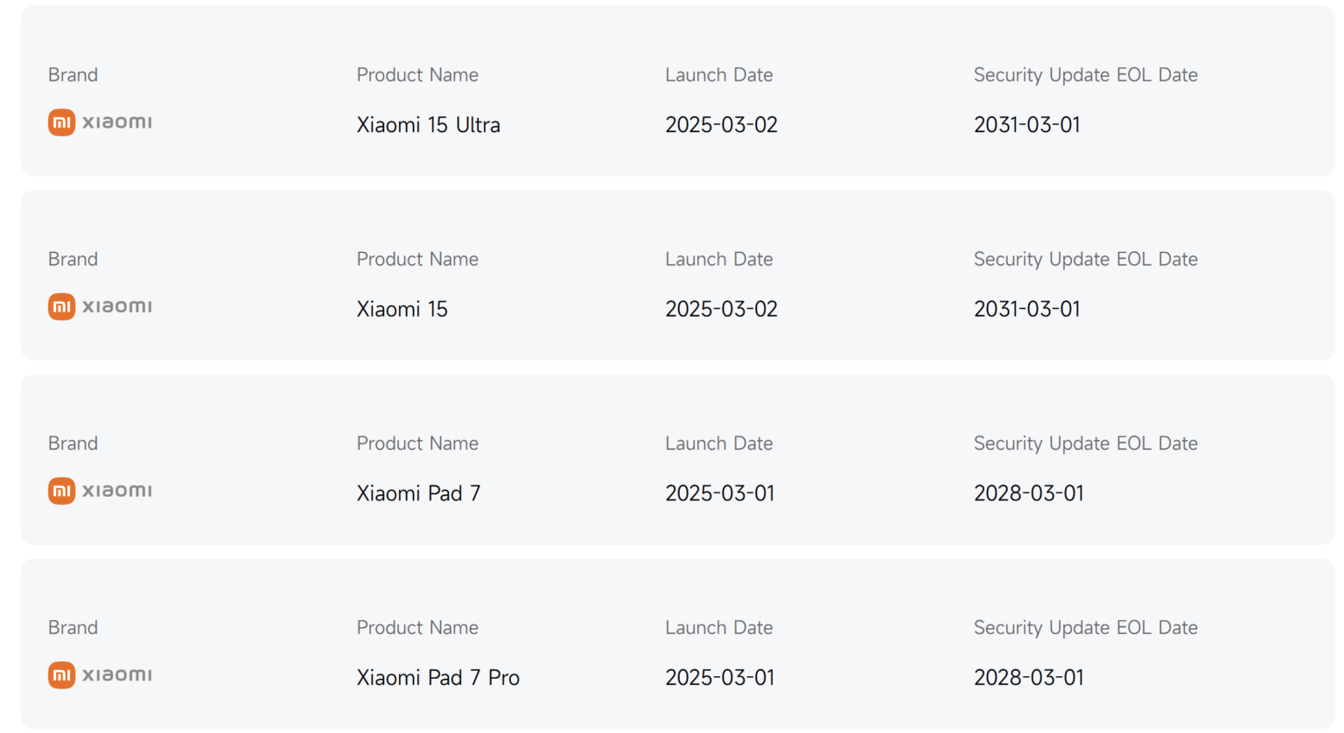Click the launch date 2025-03-01 for Xiaomi Pad 7 Pro
1344x733 pixels.
click(721, 677)
